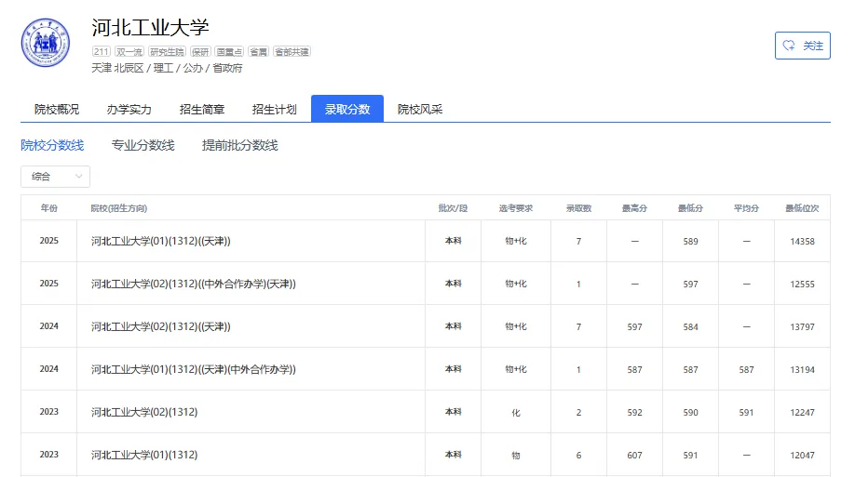Click lowest score 584
The width and height of the screenshot is (855, 477).
click(690, 326)
